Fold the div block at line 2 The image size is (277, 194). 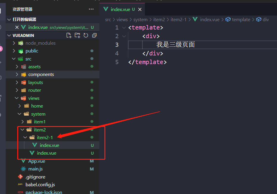(124, 36)
